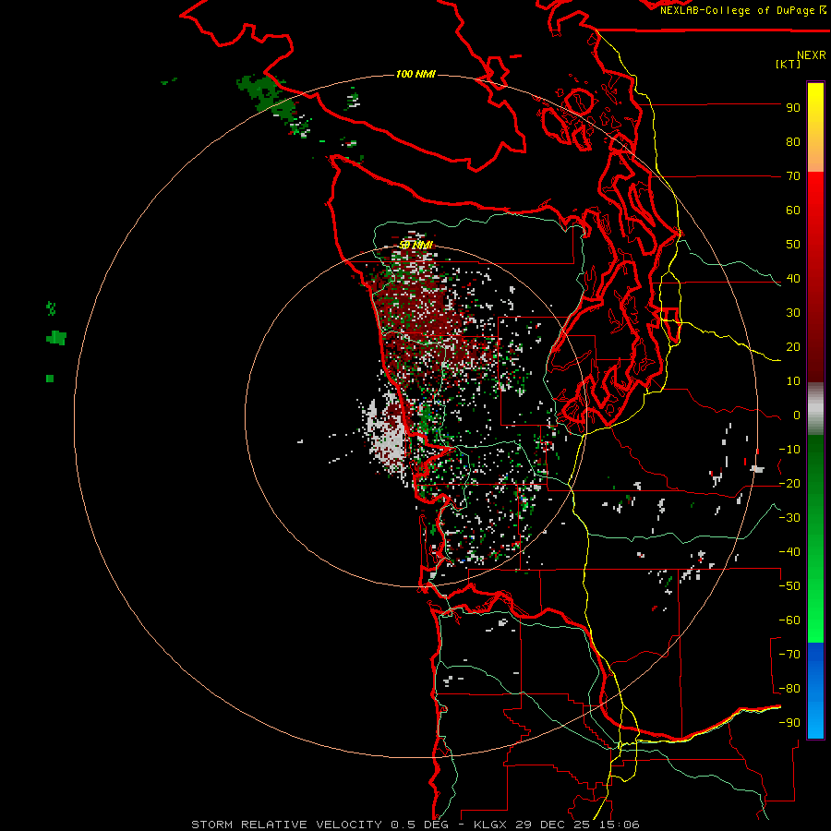Click the -10 value on the velocity scale
Image resolution: width=831 pixels, height=831 pixels.
tap(789, 450)
